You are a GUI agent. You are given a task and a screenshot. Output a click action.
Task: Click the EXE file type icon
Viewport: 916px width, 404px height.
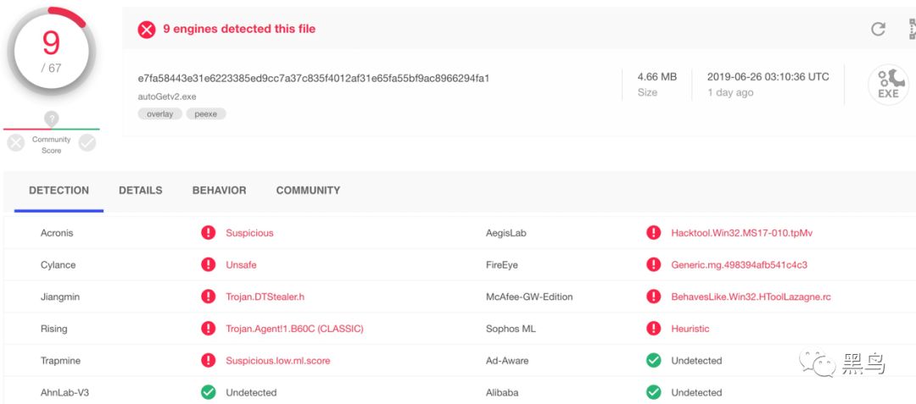888,85
